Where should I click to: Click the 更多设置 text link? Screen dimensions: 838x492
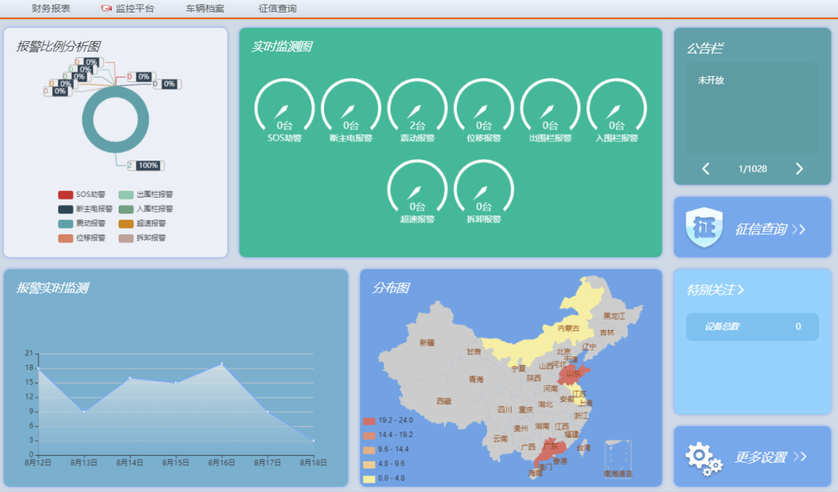click(760, 457)
